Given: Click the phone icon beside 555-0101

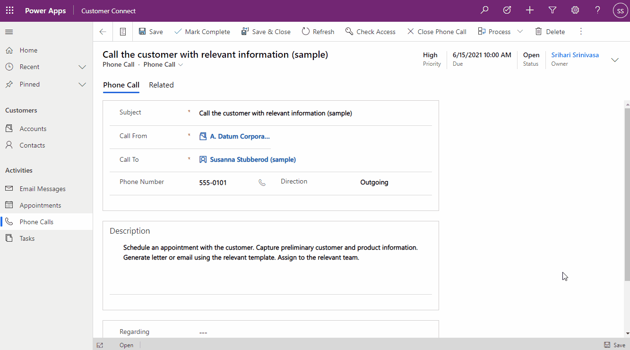Looking at the screenshot, I should click(x=262, y=183).
